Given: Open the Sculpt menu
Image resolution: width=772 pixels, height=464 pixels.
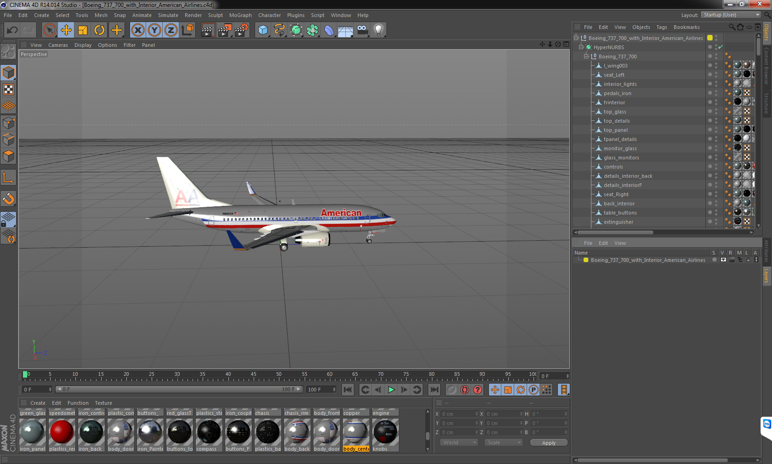Looking at the screenshot, I should pyautogui.click(x=215, y=15).
